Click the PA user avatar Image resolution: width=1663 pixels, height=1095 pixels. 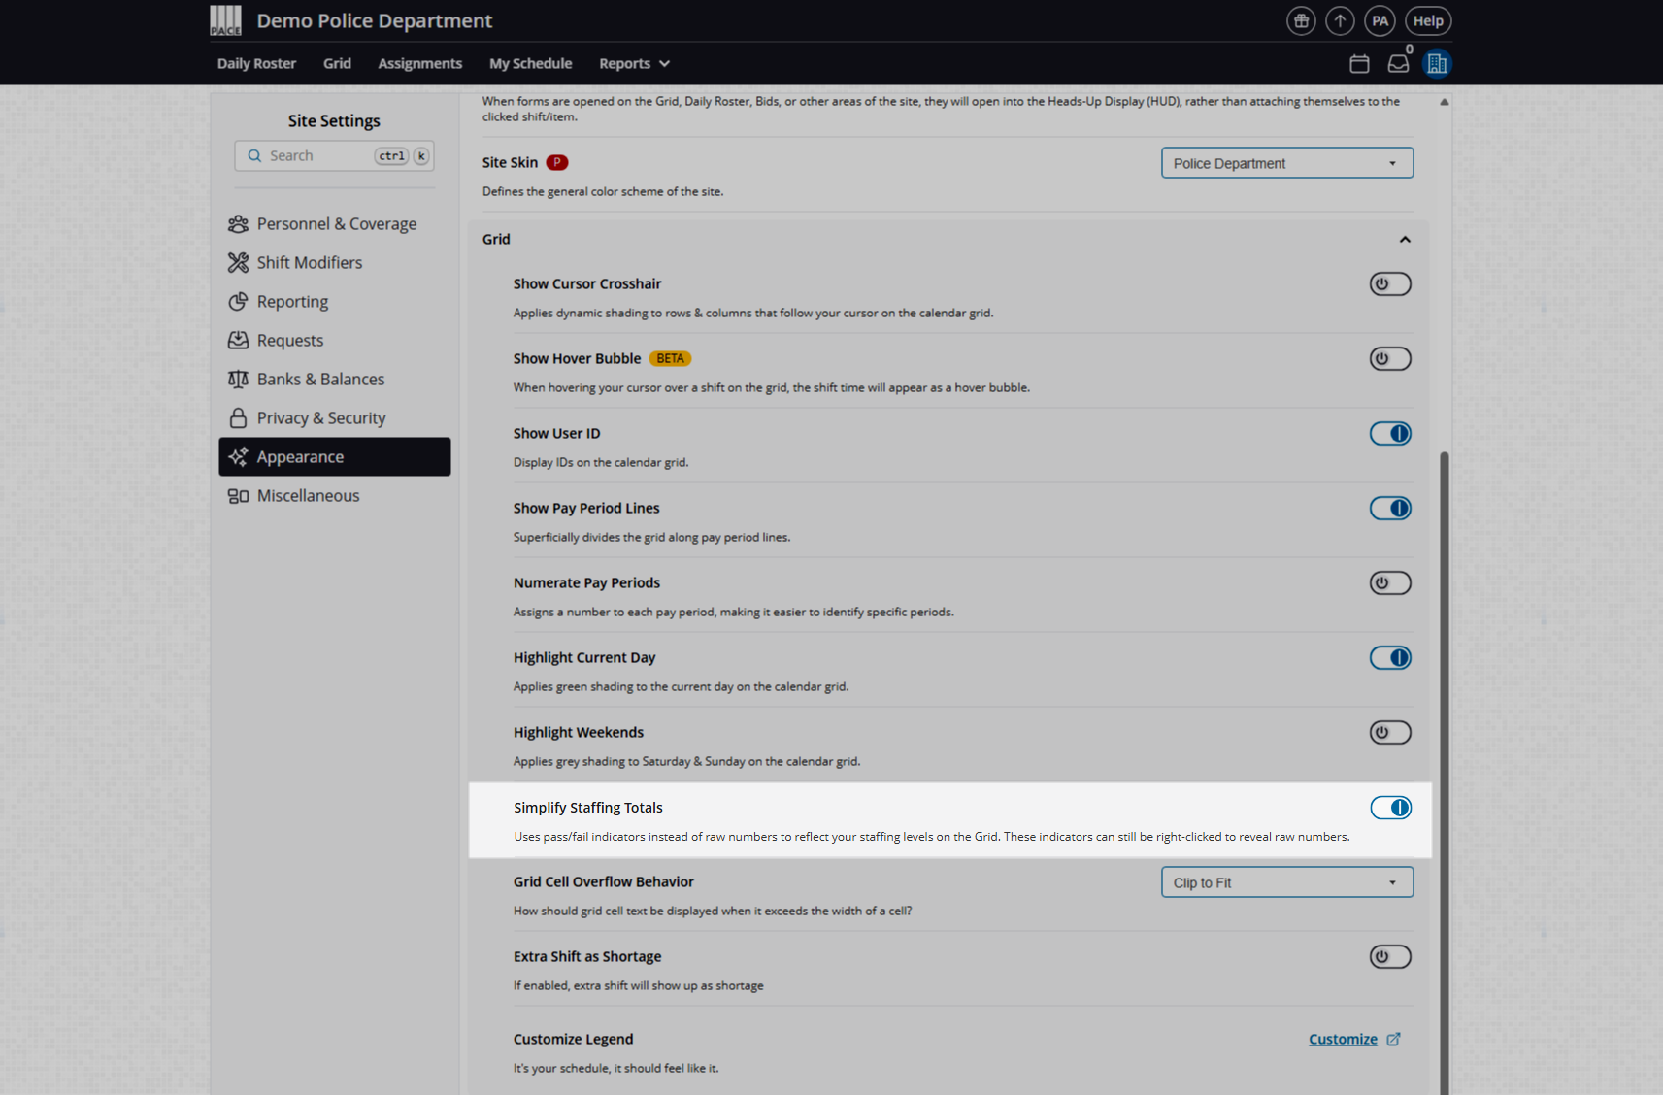[1380, 20]
